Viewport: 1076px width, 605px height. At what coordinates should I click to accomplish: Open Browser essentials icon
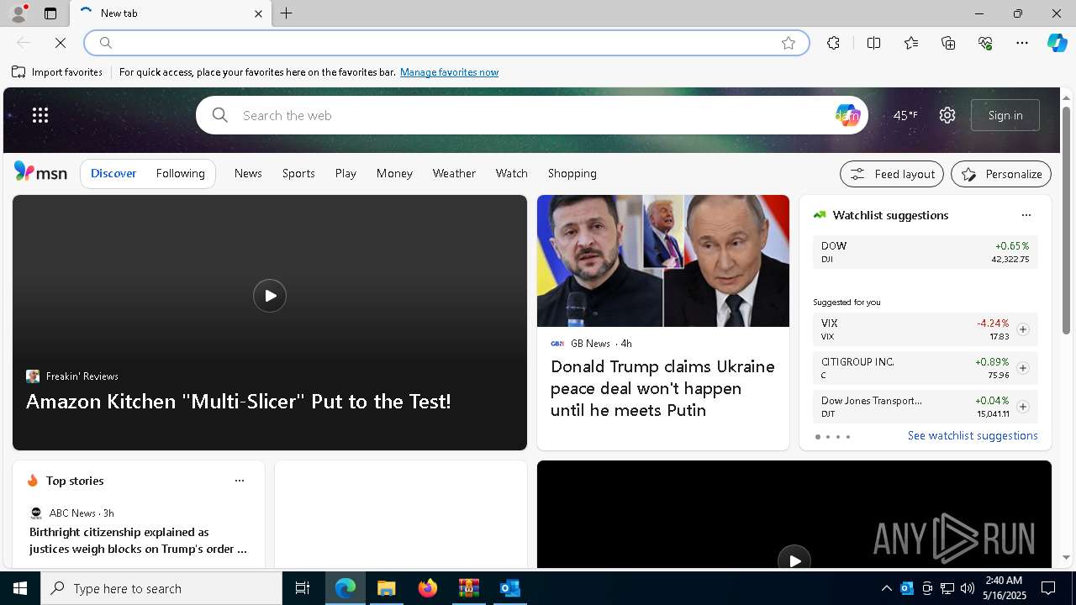[x=985, y=43]
